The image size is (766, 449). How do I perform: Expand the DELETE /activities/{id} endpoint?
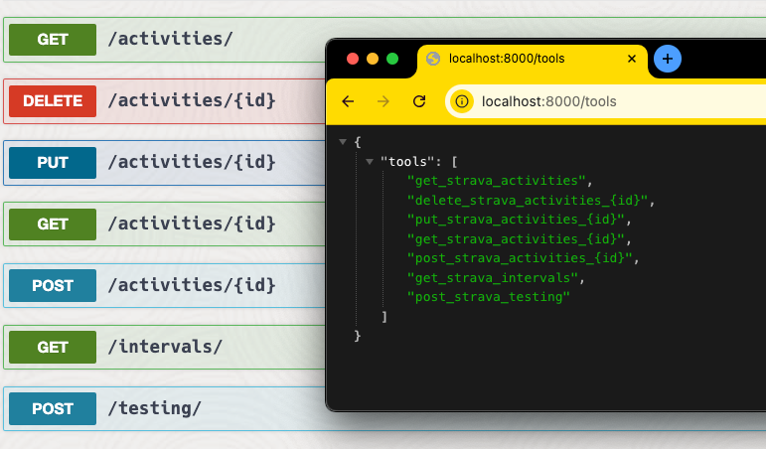tap(164, 101)
